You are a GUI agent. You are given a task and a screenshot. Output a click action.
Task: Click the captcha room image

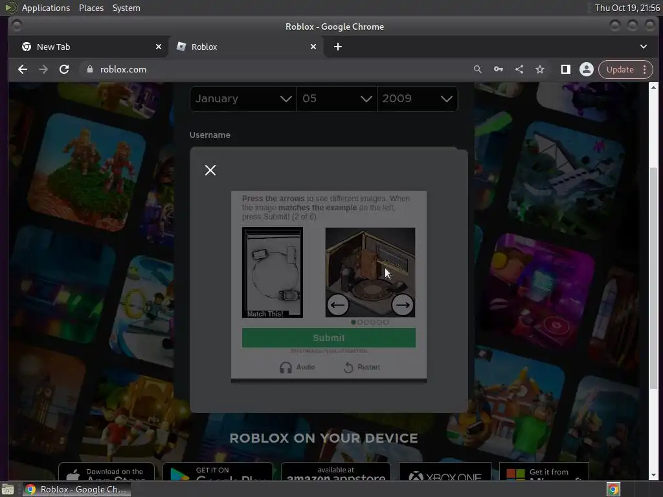point(370,272)
